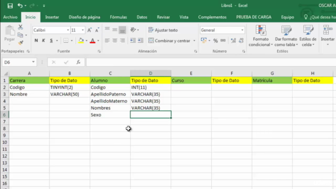
Task: Decrease indent
Action: point(133,40)
